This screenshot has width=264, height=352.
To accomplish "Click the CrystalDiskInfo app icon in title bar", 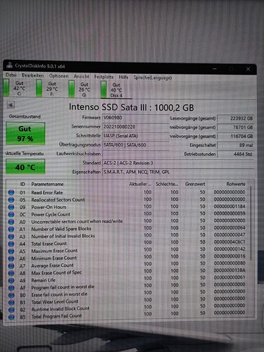I will [10, 65].
